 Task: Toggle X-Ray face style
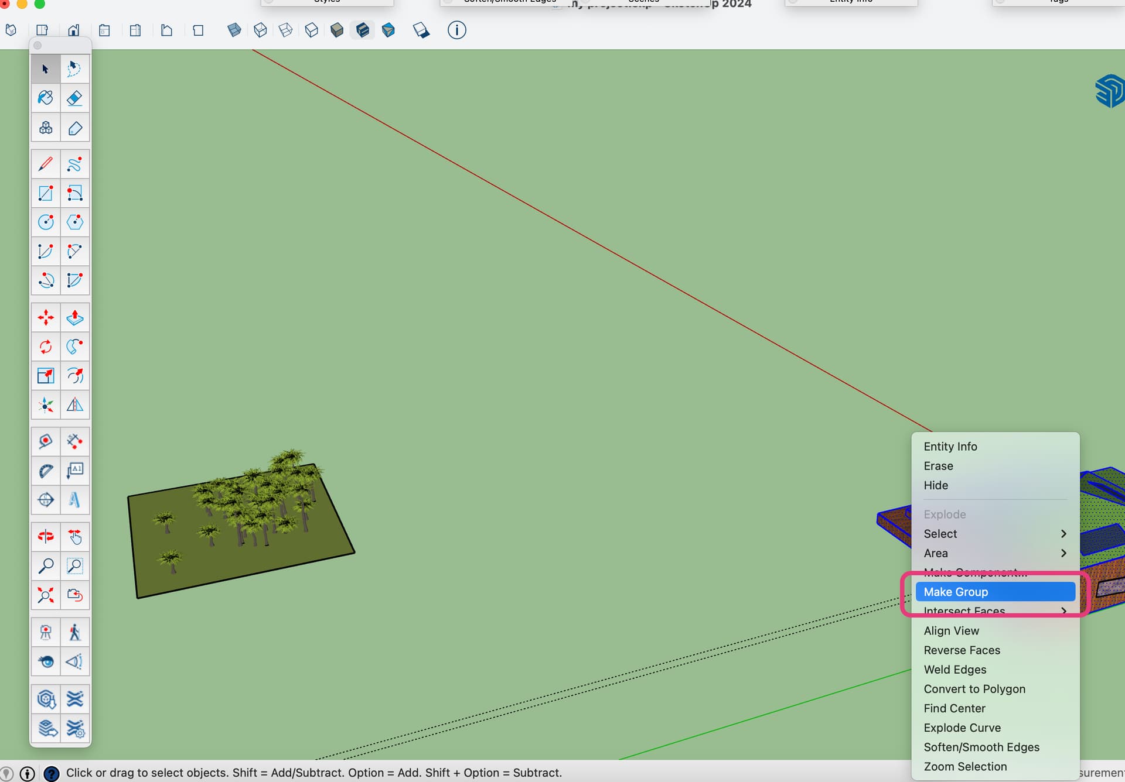(234, 30)
